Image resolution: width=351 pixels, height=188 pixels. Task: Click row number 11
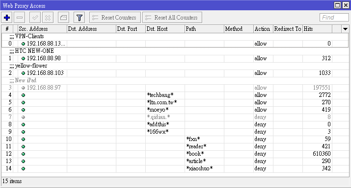pos(8,147)
